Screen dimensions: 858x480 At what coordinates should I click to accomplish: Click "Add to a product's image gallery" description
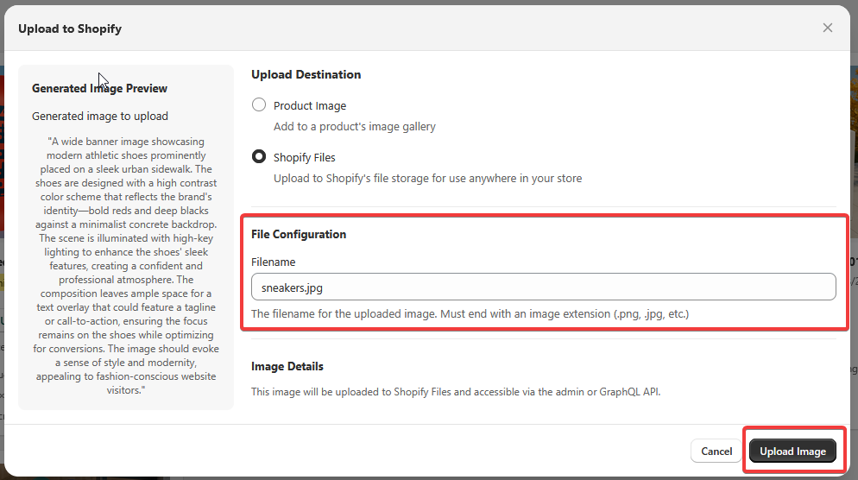355,126
